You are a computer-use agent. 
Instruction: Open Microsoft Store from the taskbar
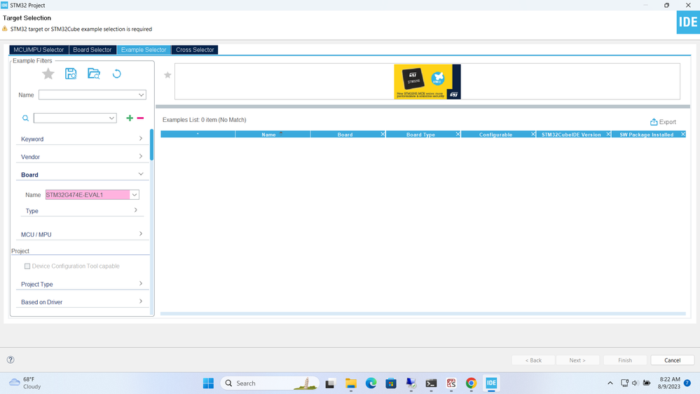[391, 383]
